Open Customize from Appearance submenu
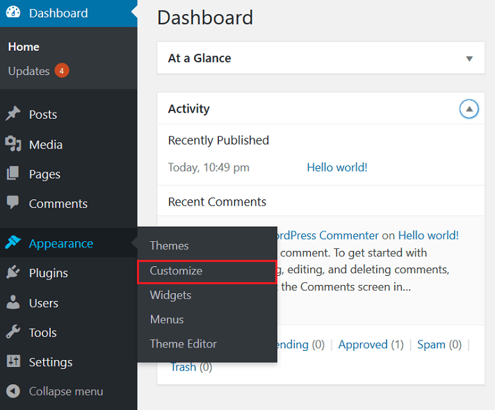This screenshot has width=495, height=410. 177,271
